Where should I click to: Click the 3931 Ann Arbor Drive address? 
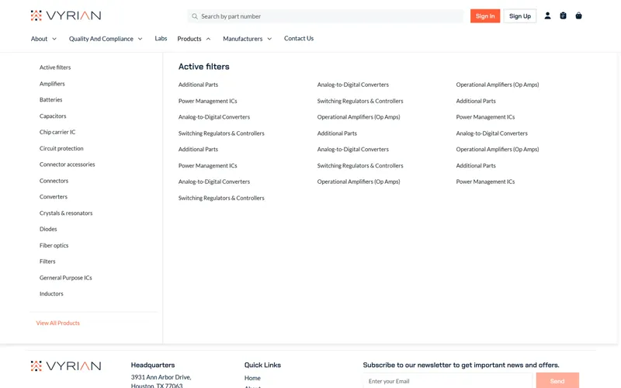[161, 377]
